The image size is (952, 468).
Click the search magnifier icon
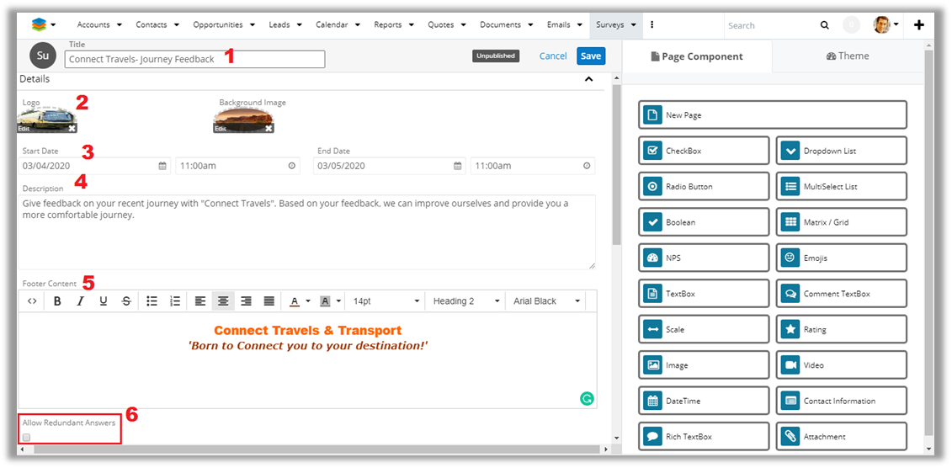pyautogui.click(x=825, y=25)
